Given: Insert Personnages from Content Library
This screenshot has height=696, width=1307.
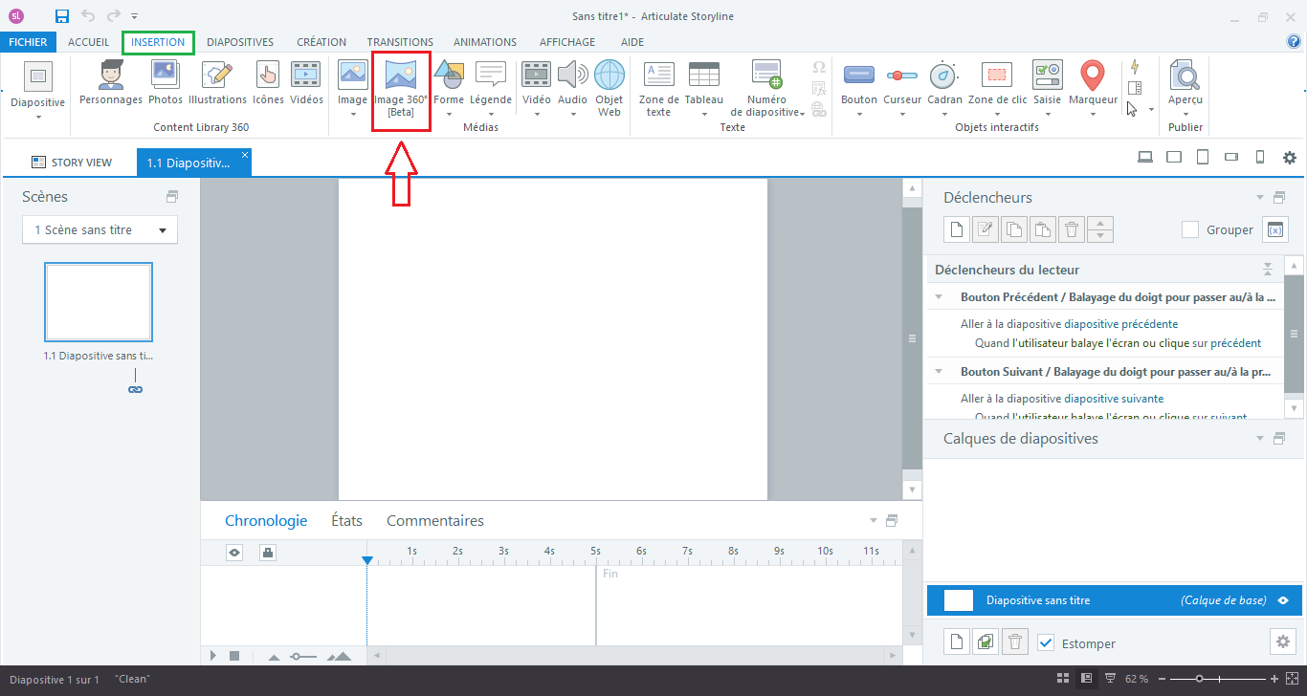Looking at the screenshot, I should pos(111,82).
